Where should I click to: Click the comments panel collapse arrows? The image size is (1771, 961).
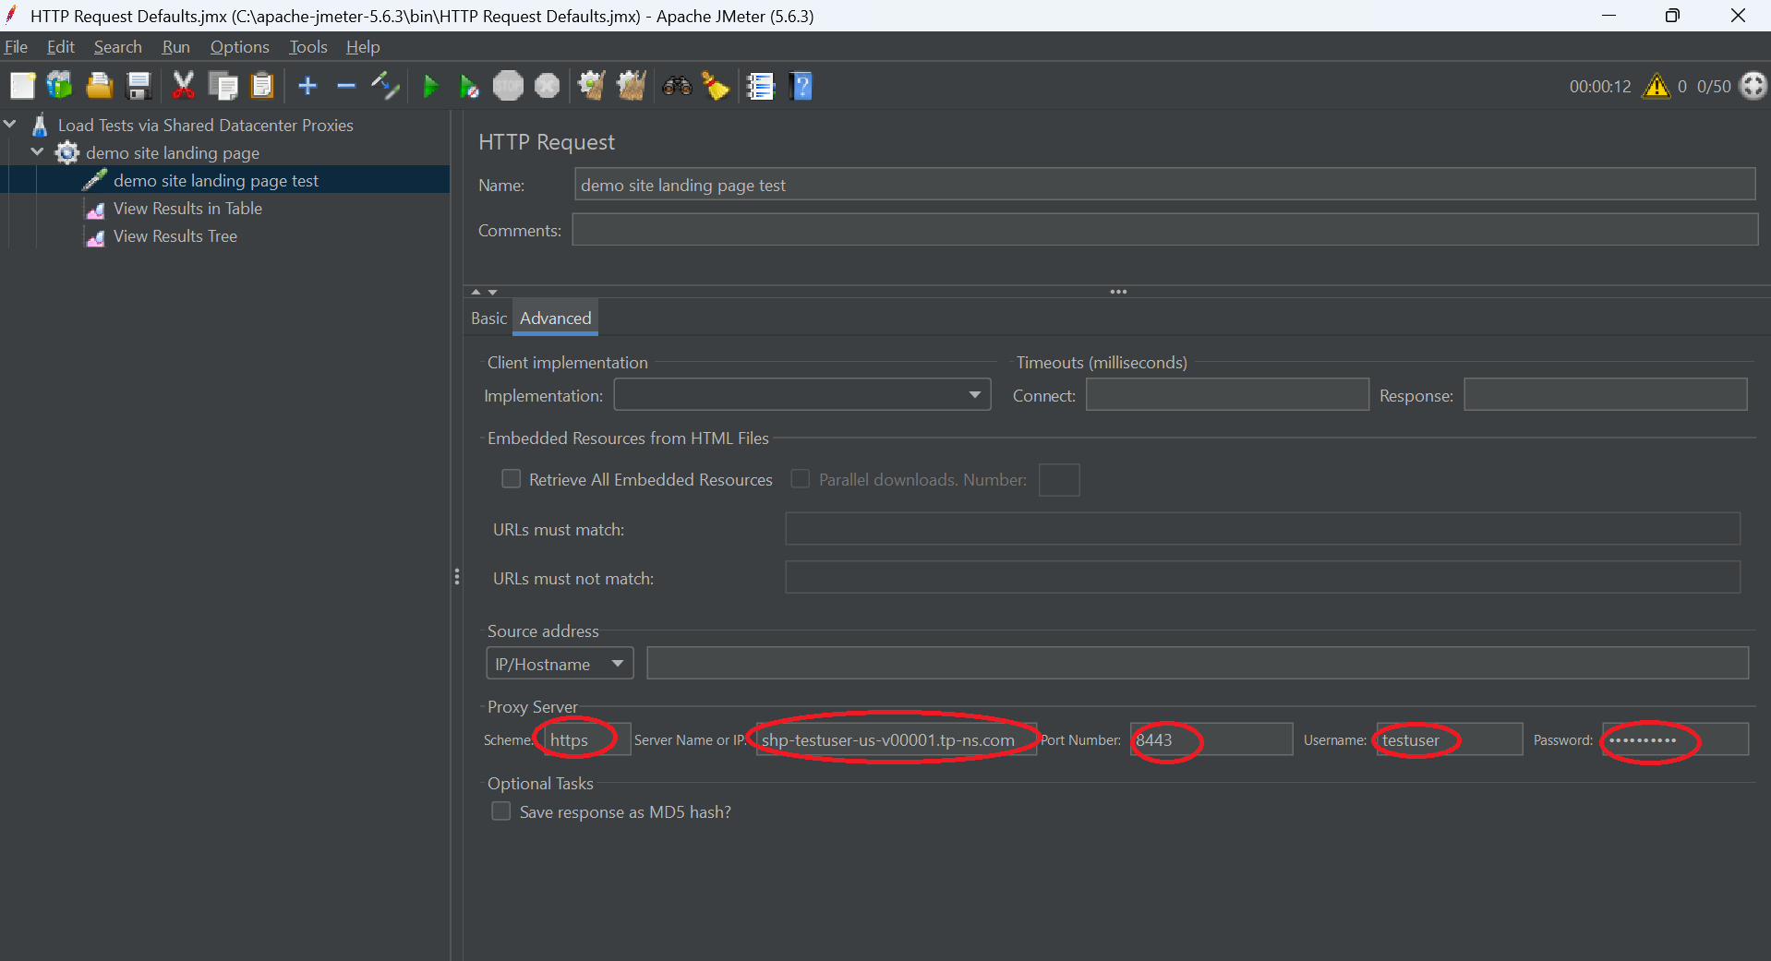(484, 292)
